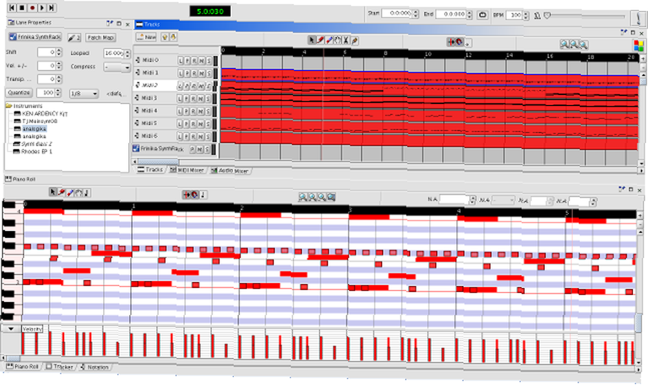Open the snap options dropdown in Tracks toolbar
The image size is (648, 385).
467,43
